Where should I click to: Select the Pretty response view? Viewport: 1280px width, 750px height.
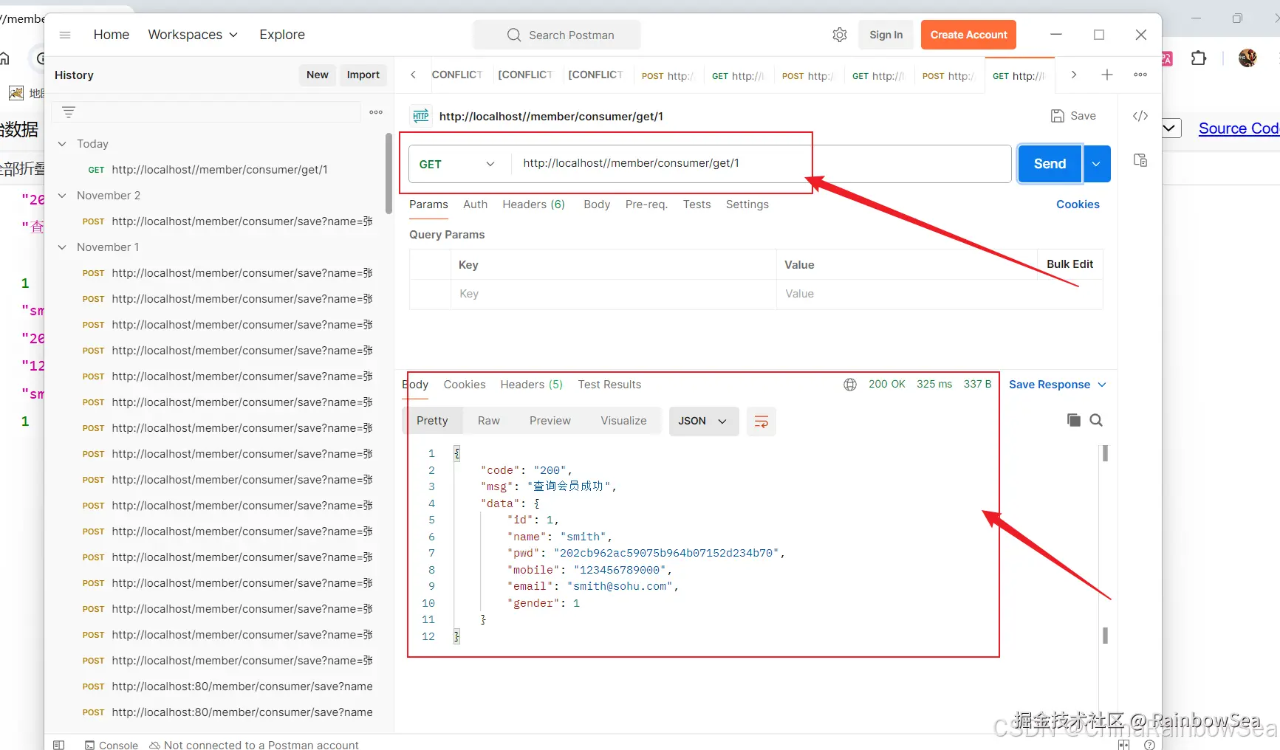pyautogui.click(x=432, y=421)
